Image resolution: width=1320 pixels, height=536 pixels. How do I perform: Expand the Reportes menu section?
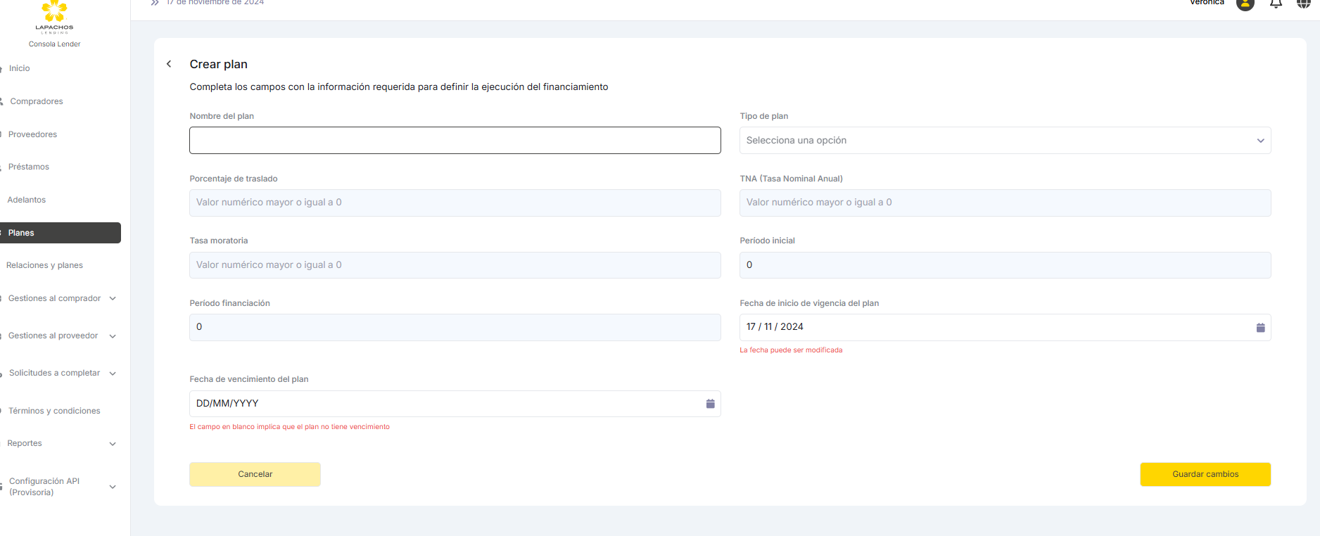tap(113, 444)
